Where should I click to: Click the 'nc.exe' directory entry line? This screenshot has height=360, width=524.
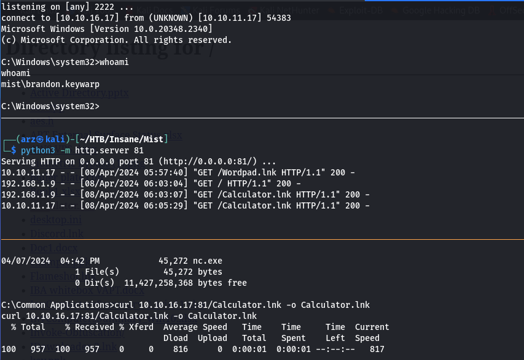coord(112,261)
